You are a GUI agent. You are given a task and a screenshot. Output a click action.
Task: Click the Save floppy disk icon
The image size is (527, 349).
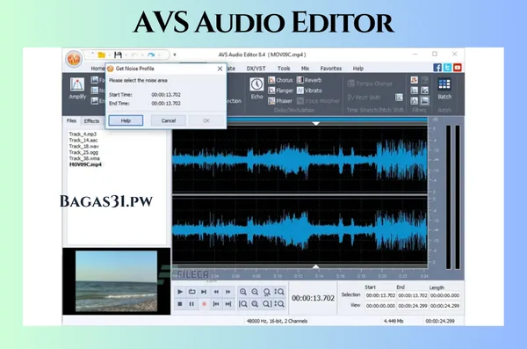point(118,55)
